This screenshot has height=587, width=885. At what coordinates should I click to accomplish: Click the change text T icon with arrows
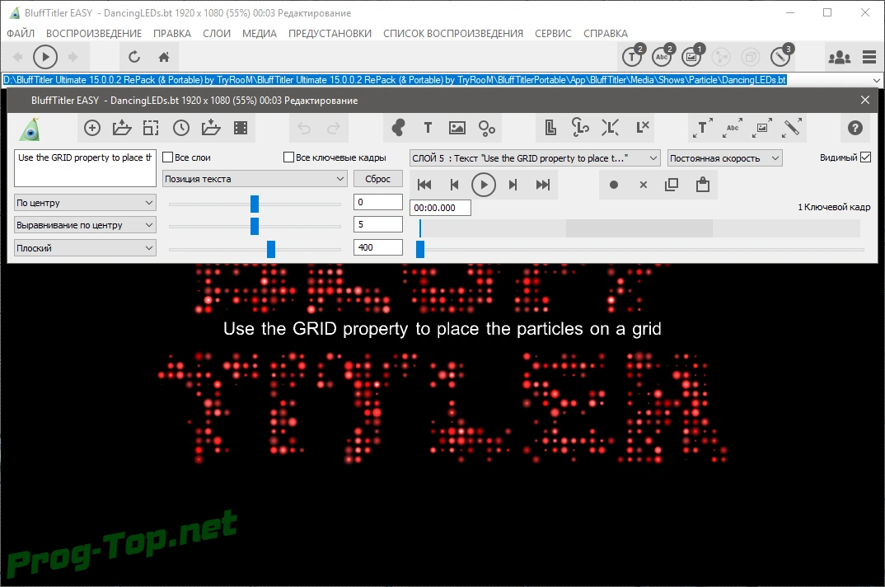(x=703, y=129)
